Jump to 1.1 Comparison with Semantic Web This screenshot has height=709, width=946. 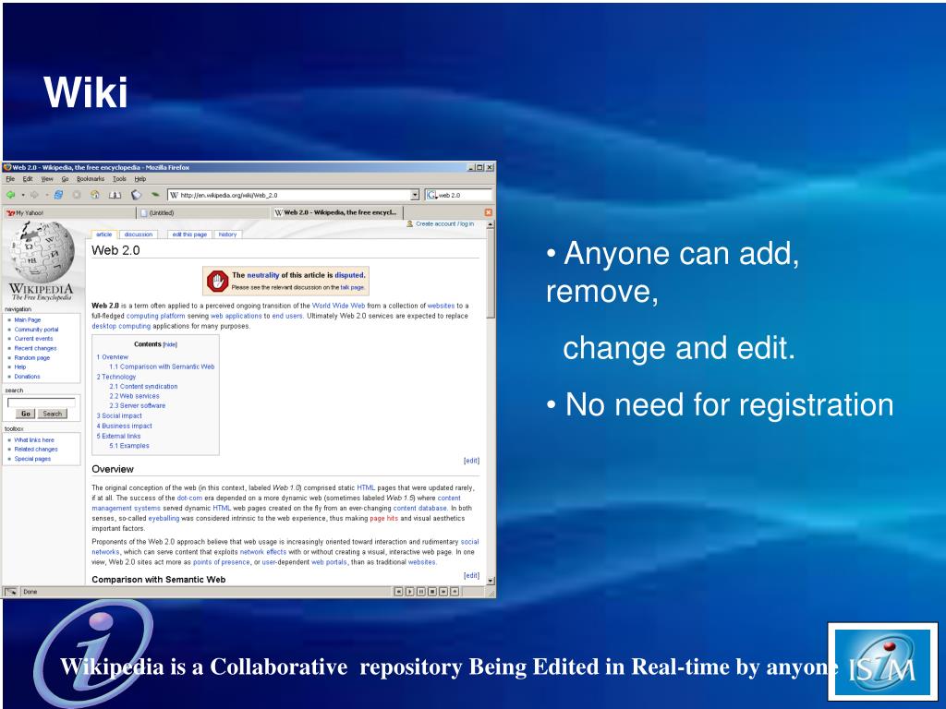(x=162, y=367)
